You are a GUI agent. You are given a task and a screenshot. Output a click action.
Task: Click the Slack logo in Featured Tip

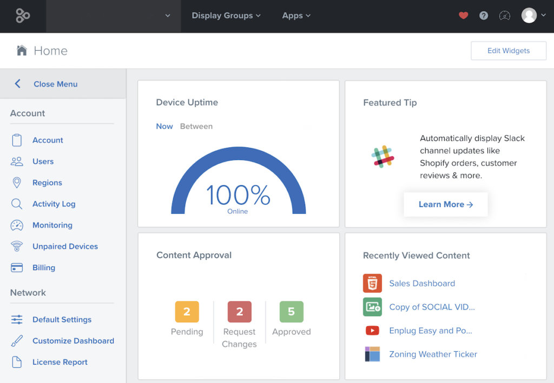click(382, 157)
